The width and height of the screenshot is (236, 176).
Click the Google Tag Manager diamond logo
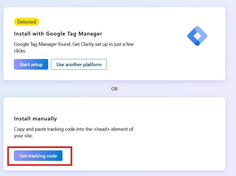coord(197,36)
